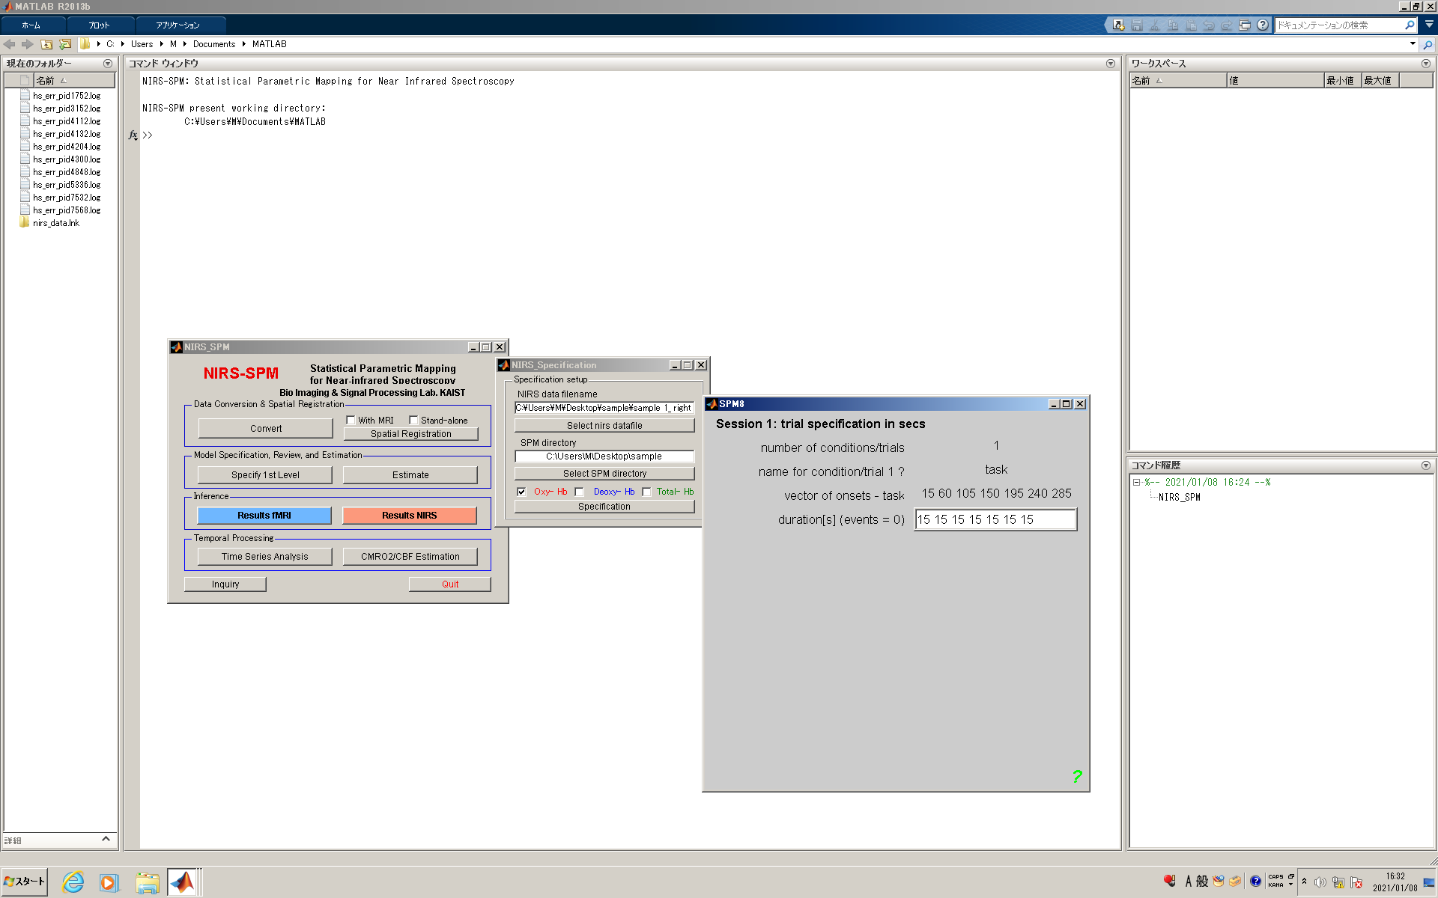Uncheck the Oxy-Hb checkbox
The height and width of the screenshot is (898, 1438).
(522, 492)
